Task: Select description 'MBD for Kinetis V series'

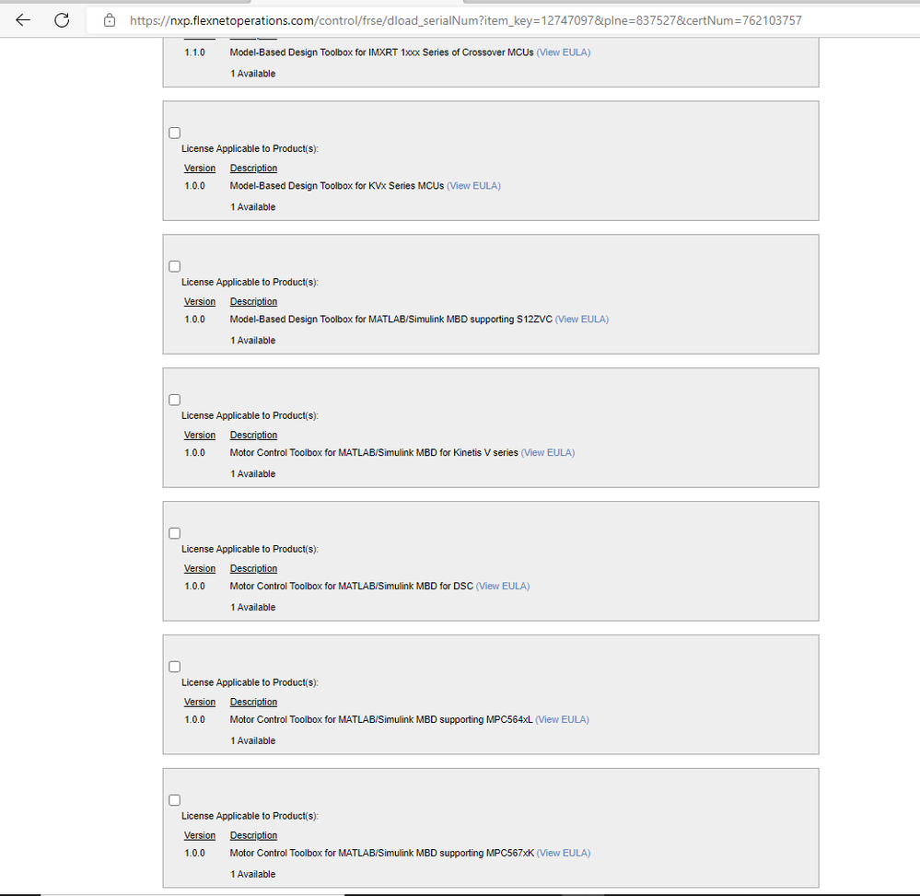Action: 374,452
